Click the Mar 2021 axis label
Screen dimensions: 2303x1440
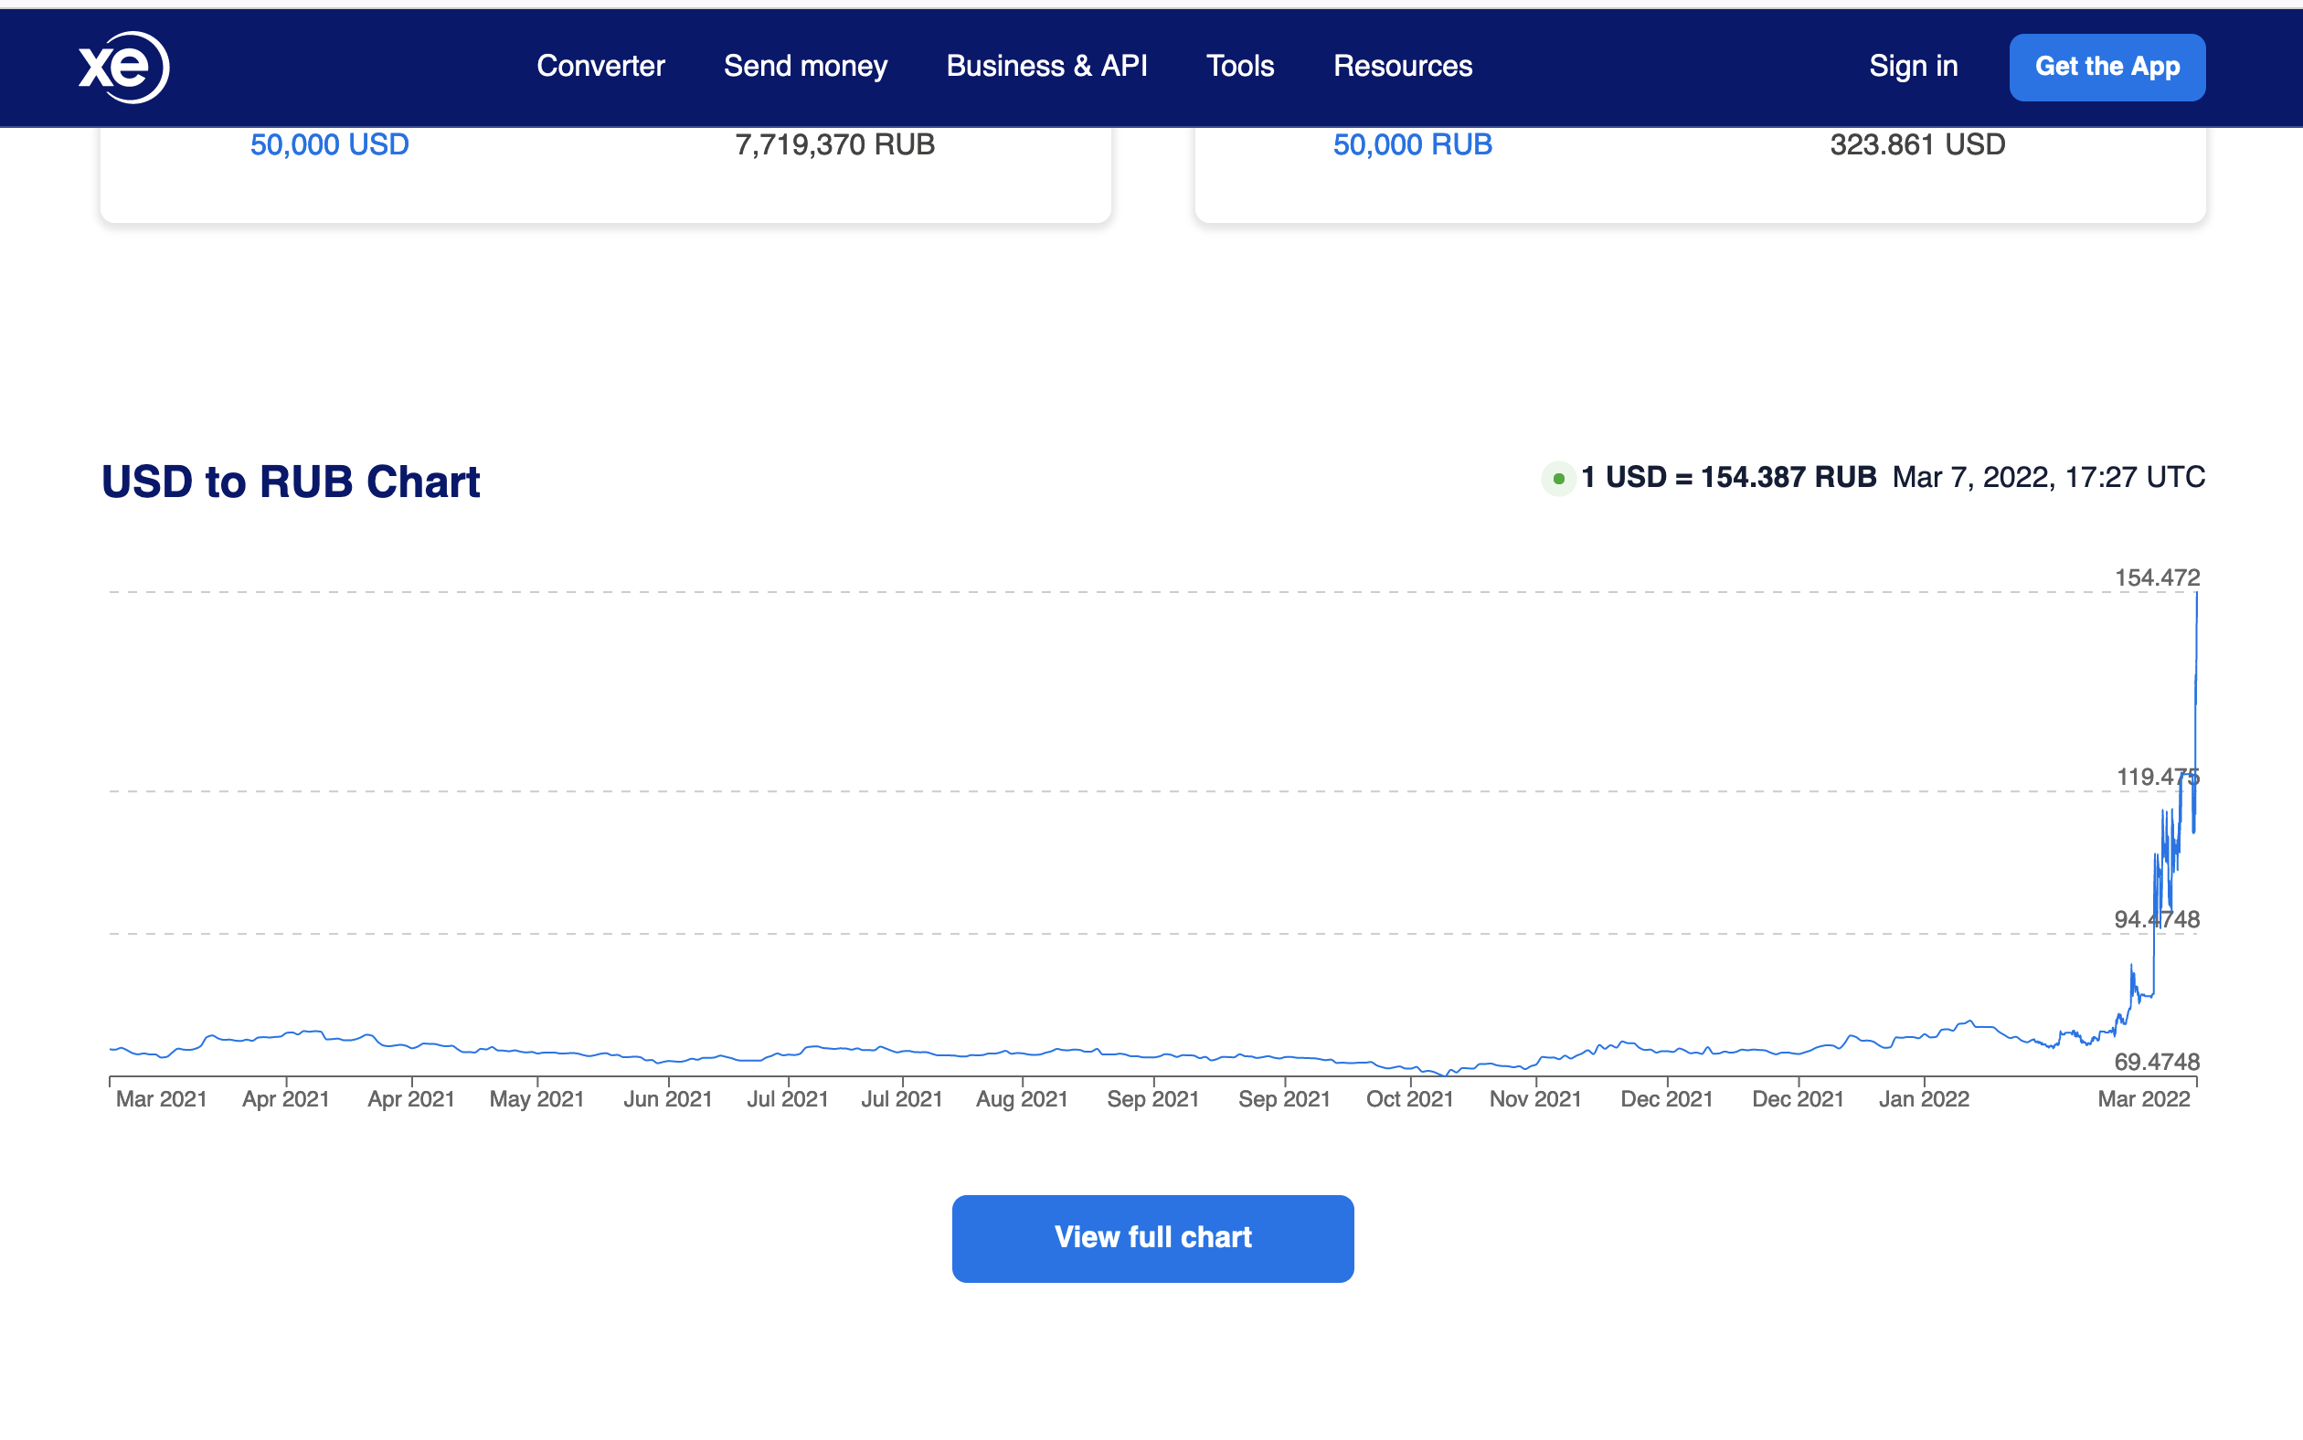161,1099
